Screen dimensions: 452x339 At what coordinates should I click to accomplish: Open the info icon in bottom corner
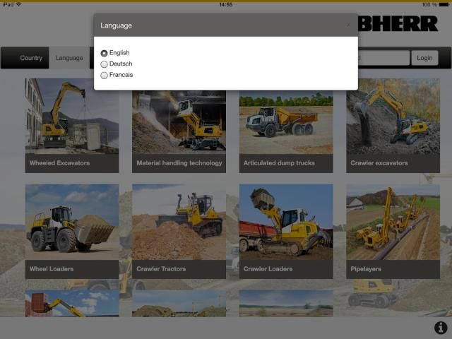pyautogui.click(x=441, y=328)
